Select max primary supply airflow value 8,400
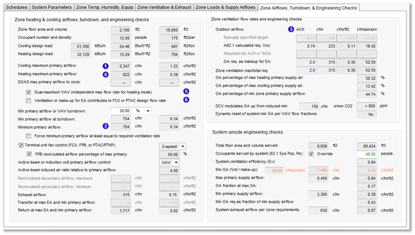Image resolution: width=415 pixels, height=235 pixels. [318, 179]
